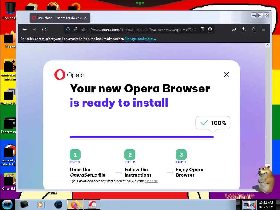Click the red Opera logo
This screenshot has height=210, width=280.
coord(60,75)
